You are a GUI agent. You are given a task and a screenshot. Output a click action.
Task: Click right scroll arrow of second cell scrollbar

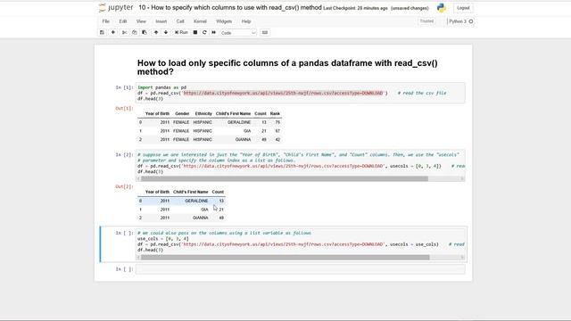pos(462,178)
